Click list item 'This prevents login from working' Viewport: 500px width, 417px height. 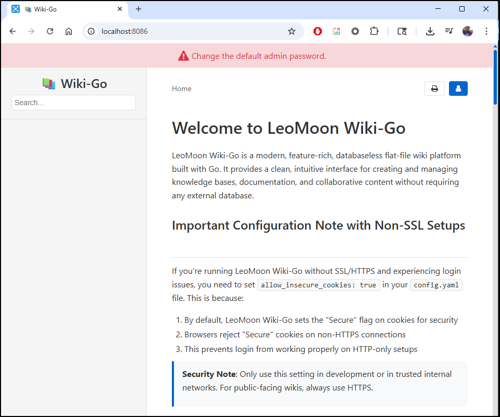(301, 349)
